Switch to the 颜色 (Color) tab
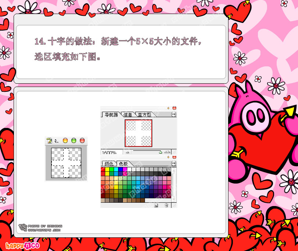The width and height of the screenshot is (298, 251). click(x=109, y=163)
